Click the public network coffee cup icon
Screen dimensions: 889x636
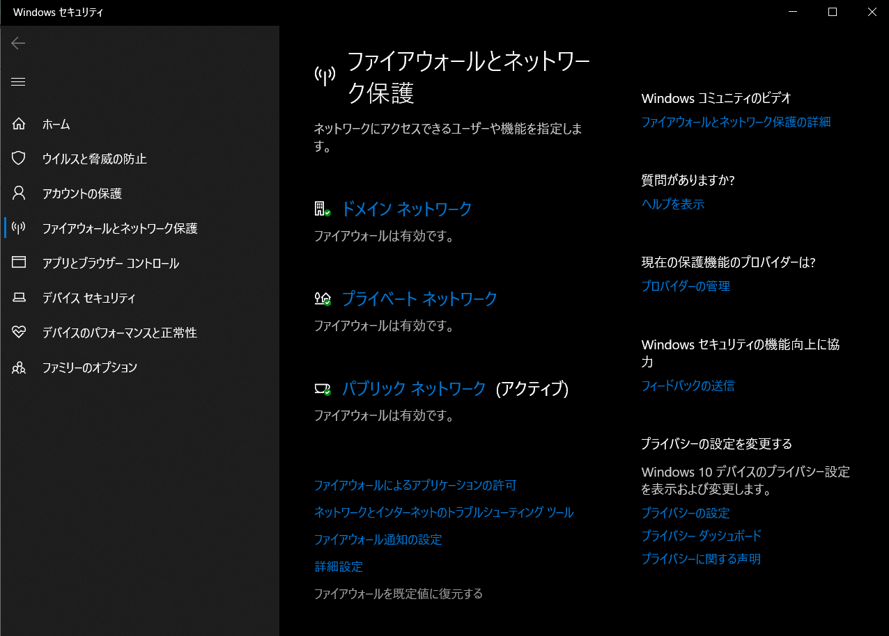point(322,388)
